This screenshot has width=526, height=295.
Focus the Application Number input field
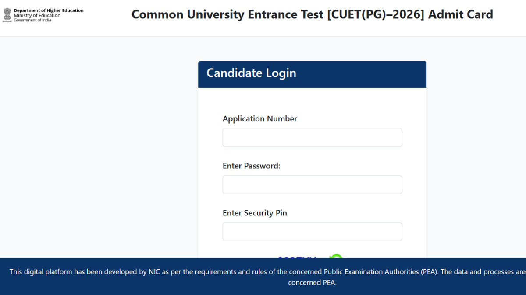[x=312, y=138]
